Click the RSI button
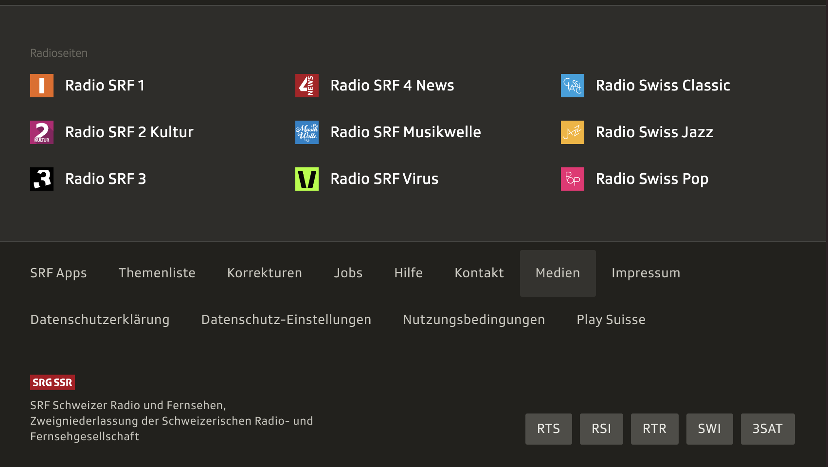Image resolution: width=828 pixels, height=467 pixels. tap(601, 429)
